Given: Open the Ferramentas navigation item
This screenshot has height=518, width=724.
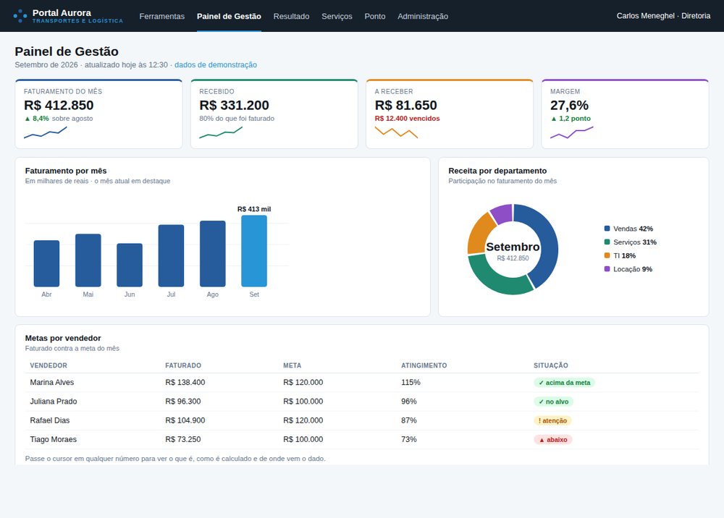Looking at the screenshot, I should point(162,16).
